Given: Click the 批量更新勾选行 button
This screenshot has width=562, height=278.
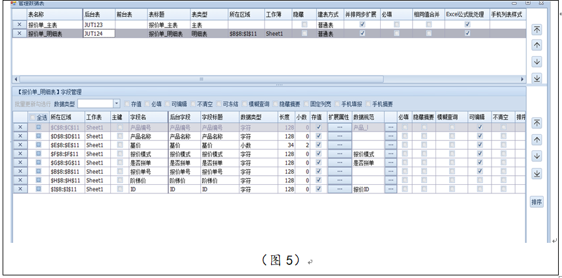Looking at the screenshot, I should 33,104.
